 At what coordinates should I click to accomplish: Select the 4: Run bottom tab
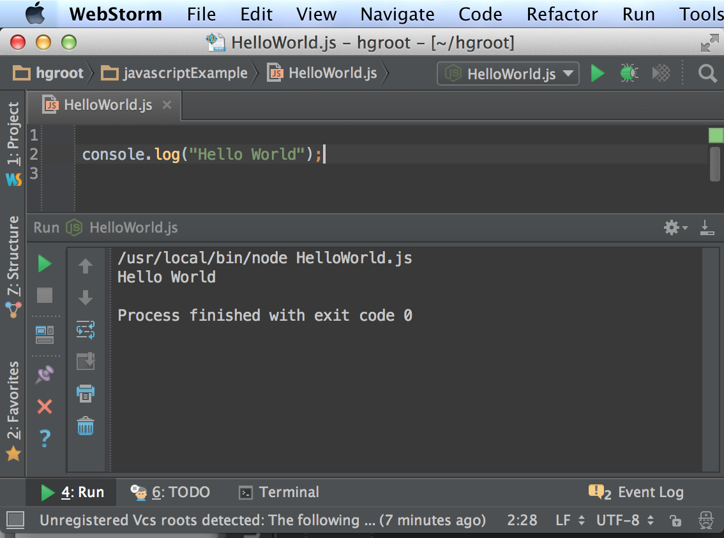(x=72, y=492)
